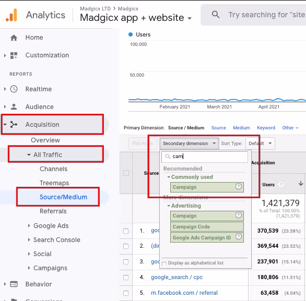Expand the Customization section arrow
The image size is (306, 301).
point(5,55)
